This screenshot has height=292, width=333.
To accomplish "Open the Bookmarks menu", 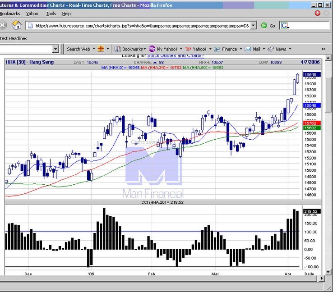I will click(x=10, y=14).
